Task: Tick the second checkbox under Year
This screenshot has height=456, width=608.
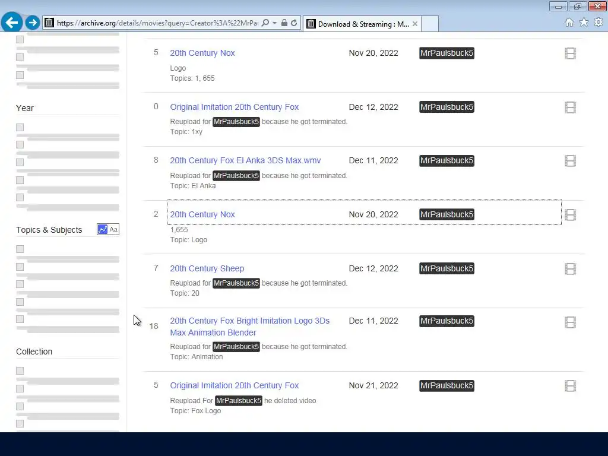Action: (20, 145)
